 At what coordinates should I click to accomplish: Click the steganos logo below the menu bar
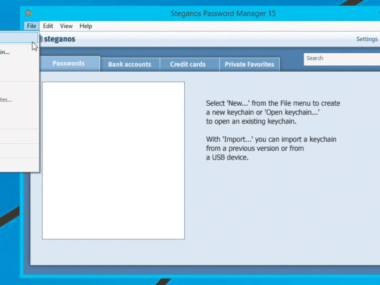point(58,39)
